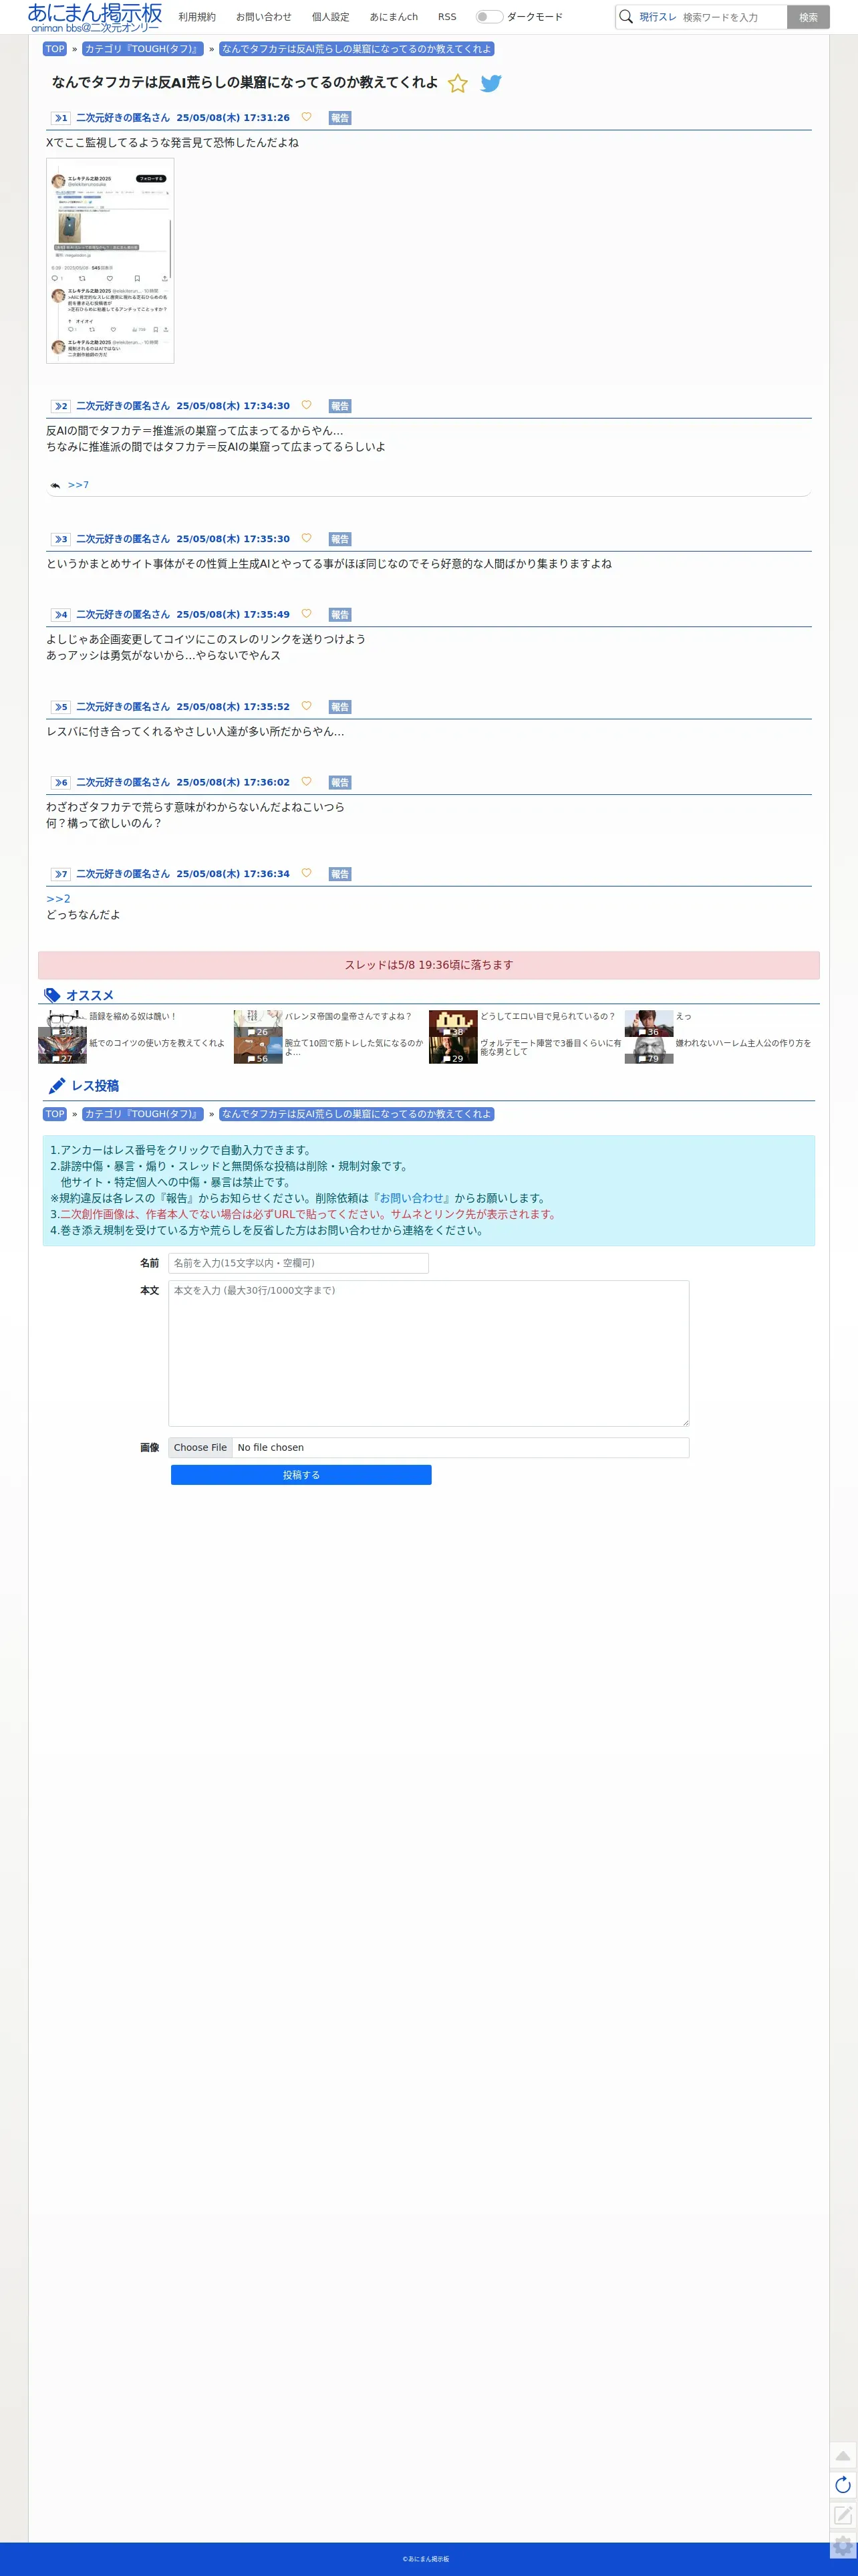Click the bottom TOP breadcrumb above the form
The height and width of the screenshot is (2576, 858).
[x=55, y=1114]
